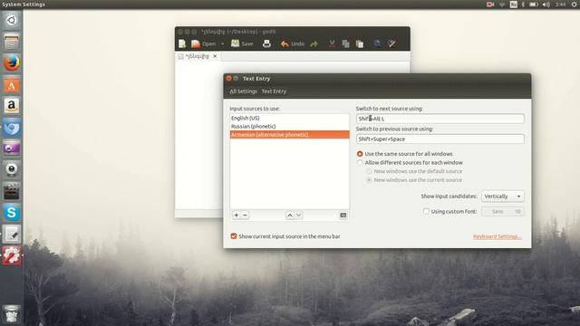
Task: Open System Settings from the launcher
Action: tap(12, 255)
